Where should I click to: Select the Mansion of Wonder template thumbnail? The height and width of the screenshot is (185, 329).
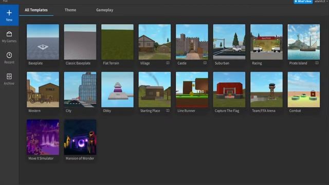coord(80,137)
